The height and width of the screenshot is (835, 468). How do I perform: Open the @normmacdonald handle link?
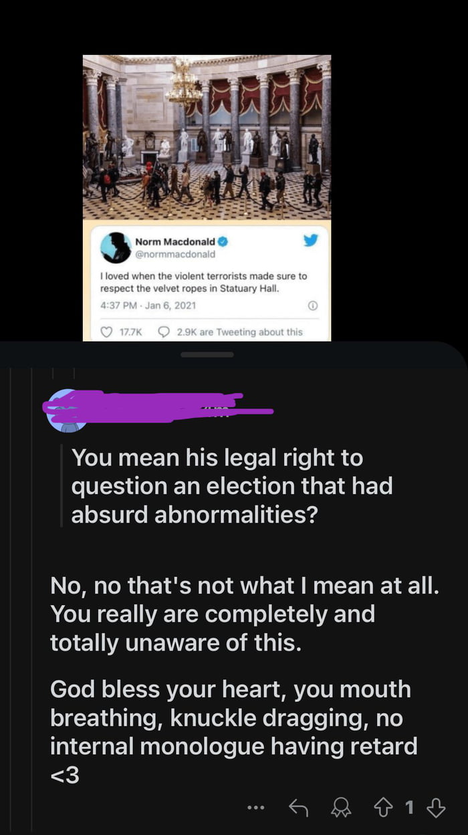click(175, 254)
